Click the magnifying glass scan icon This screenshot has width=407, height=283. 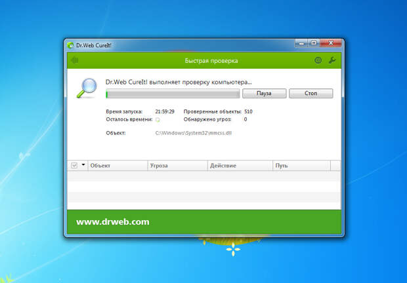pyautogui.click(x=87, y=88)
